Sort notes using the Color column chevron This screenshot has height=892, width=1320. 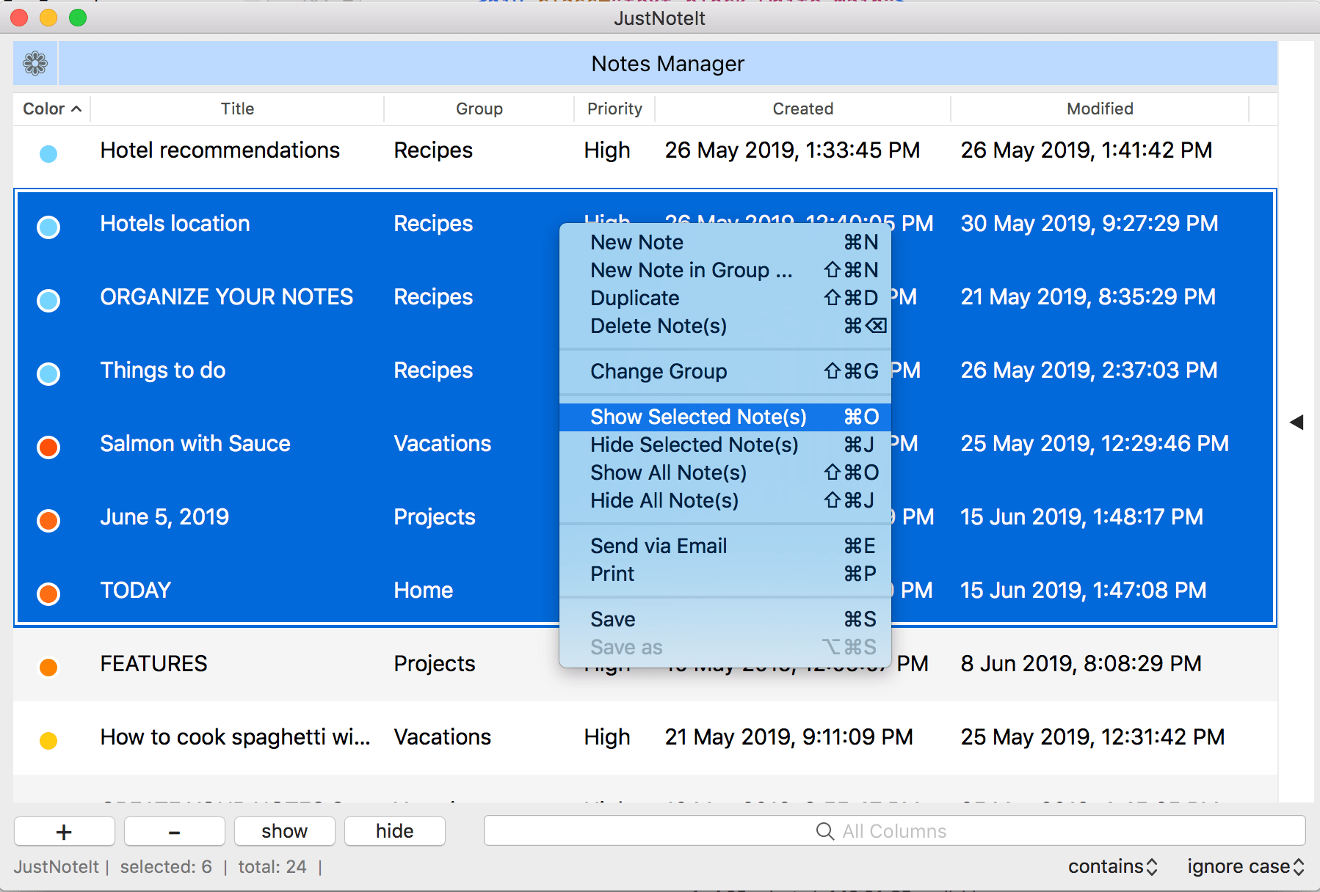(76, 109)
